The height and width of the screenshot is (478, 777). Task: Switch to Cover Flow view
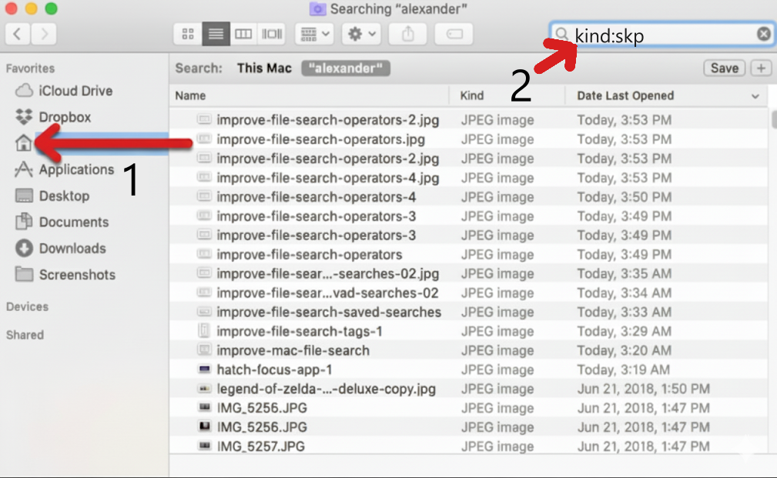pos(270,33)
